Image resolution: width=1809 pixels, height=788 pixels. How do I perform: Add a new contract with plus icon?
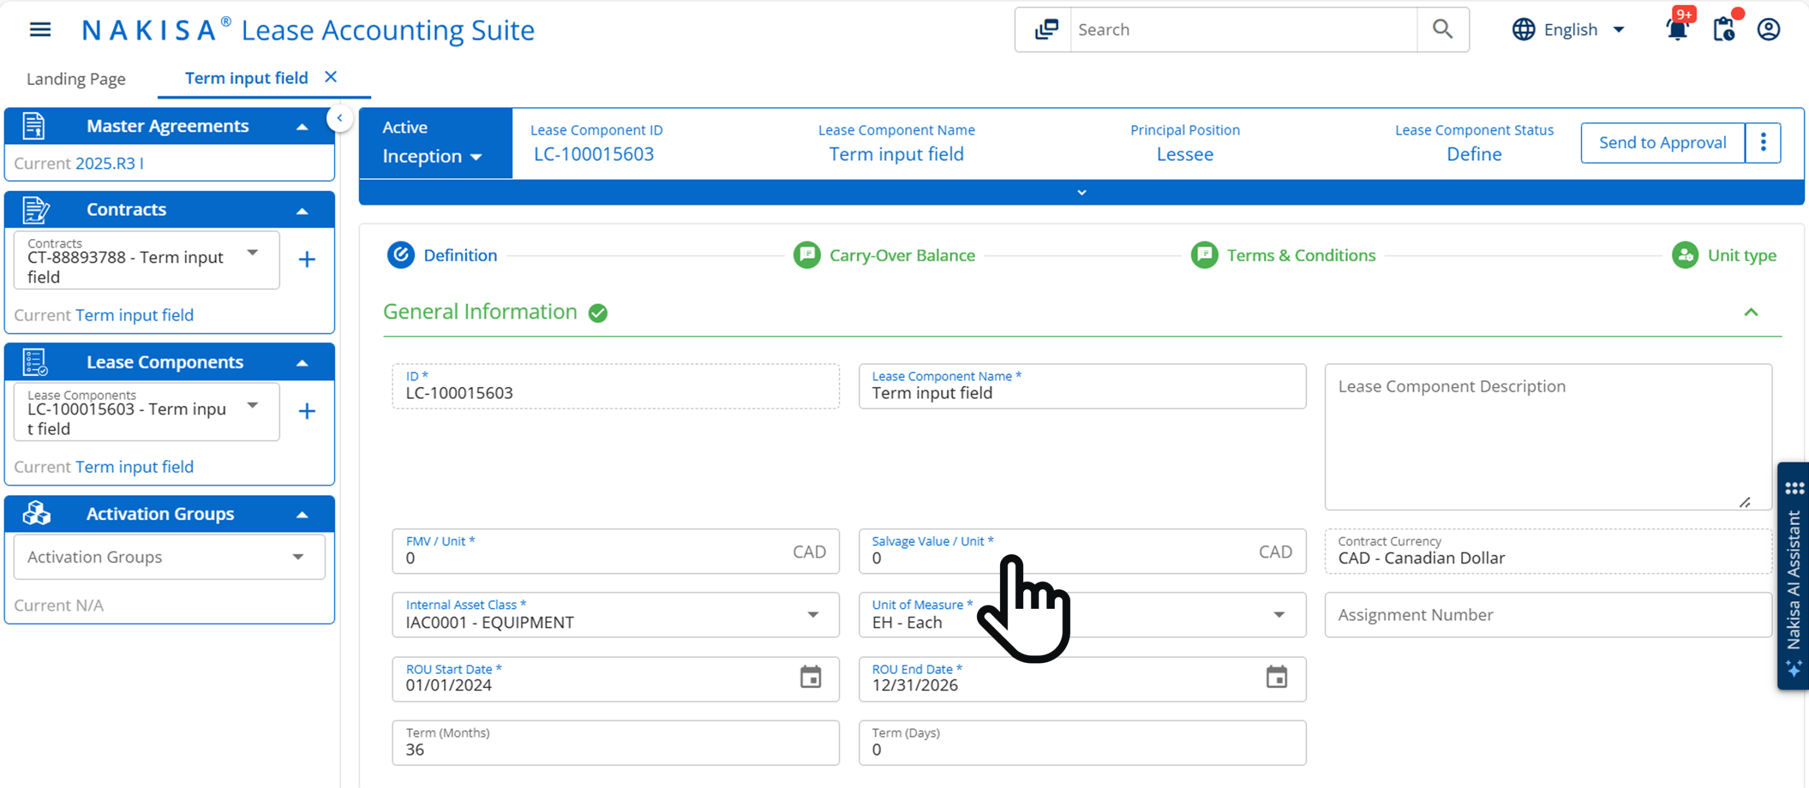tap(307, 260)
